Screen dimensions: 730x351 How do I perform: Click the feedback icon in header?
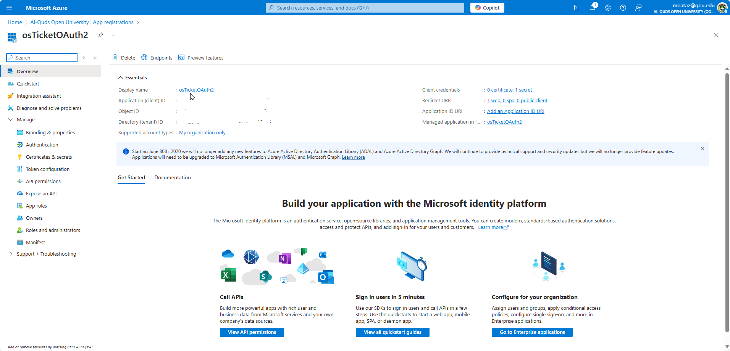click(638, 8)
